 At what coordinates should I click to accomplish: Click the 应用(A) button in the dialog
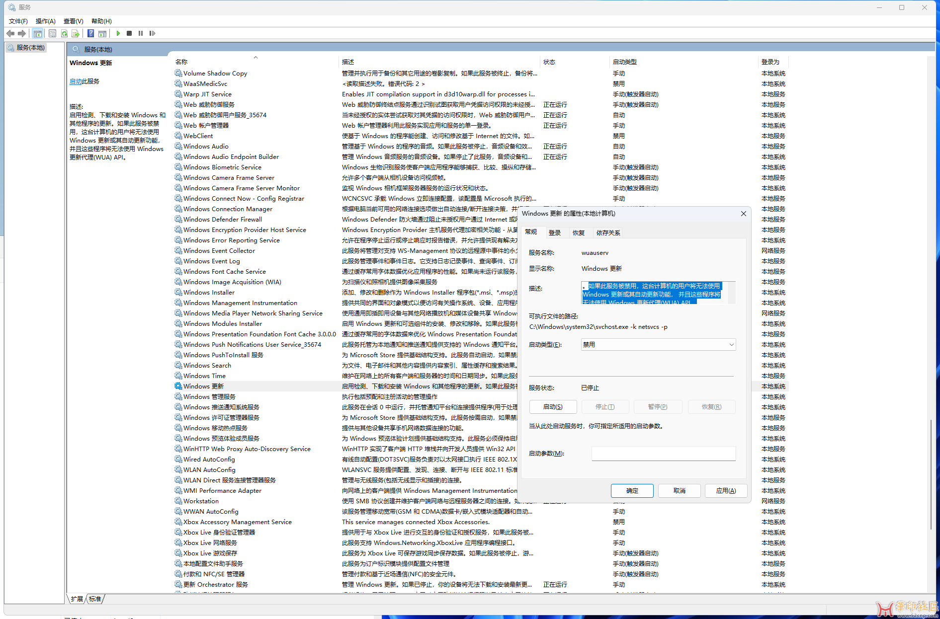pos(726,491)
